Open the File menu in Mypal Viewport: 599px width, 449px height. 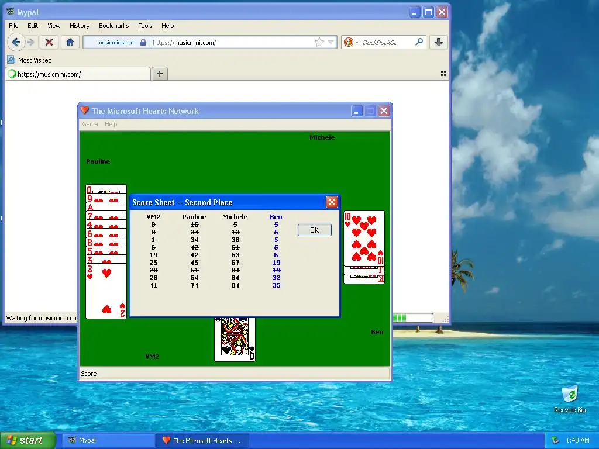tap(13, 26)
